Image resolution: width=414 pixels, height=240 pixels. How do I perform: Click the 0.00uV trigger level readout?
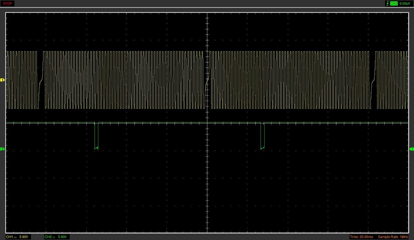pyautogui.click(x=405, y=3)
